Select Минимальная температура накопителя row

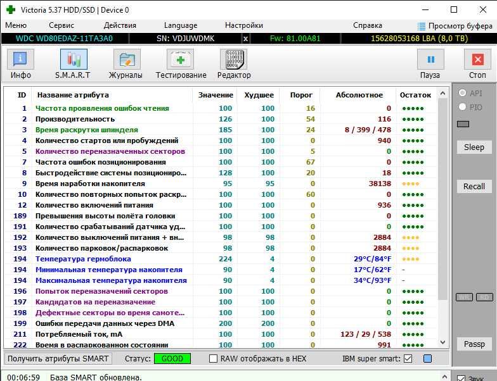[221, 270]
